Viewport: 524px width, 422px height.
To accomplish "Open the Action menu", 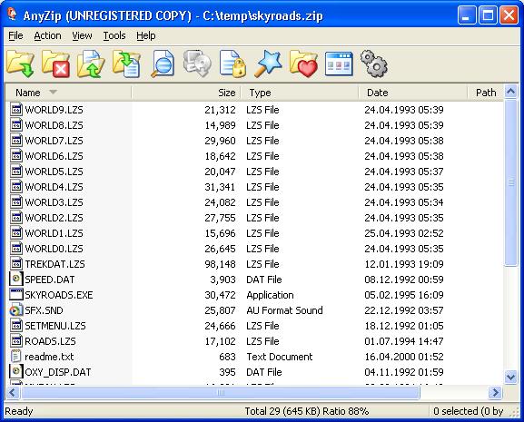I will (x=47, y=35).
